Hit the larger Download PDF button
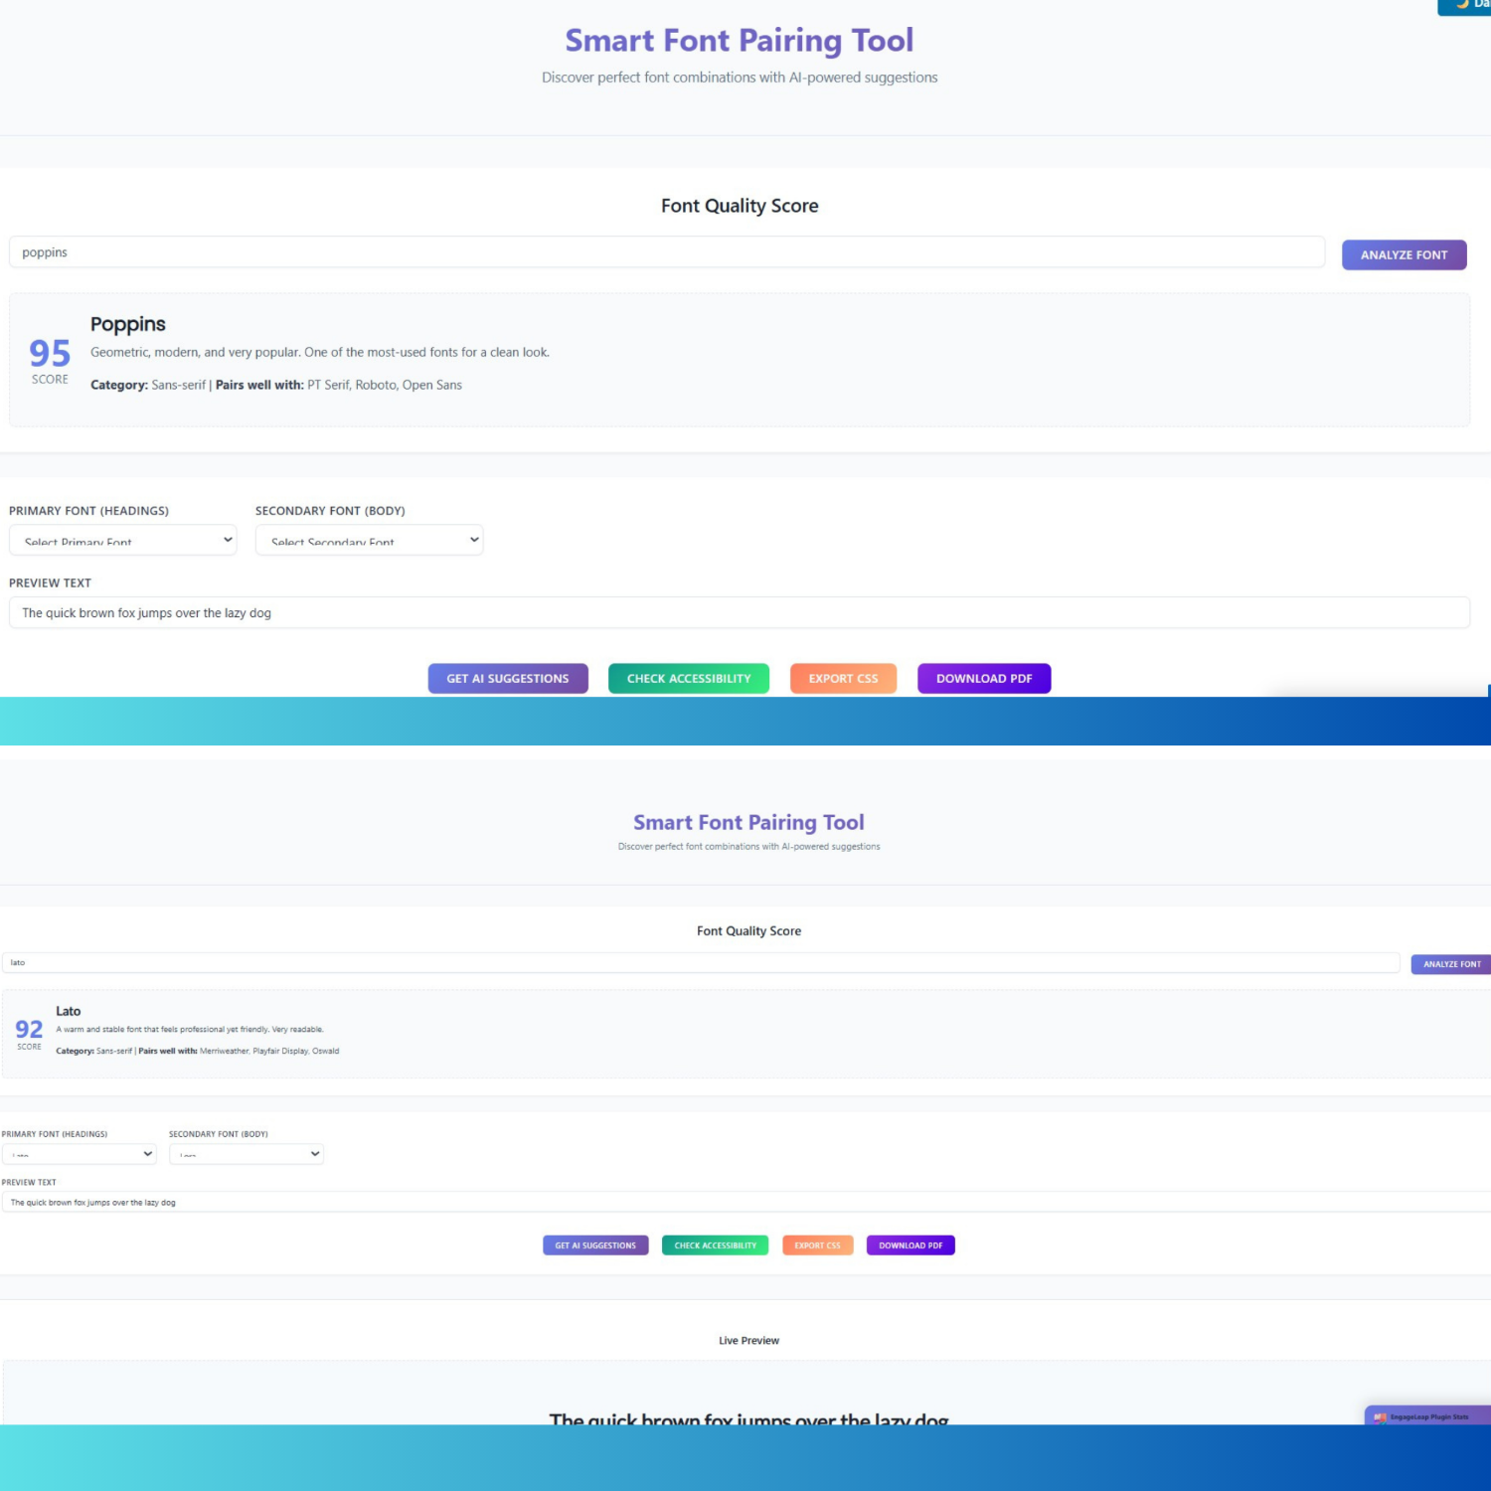This screenshot has width=1491, height=1491. point(983,678)
